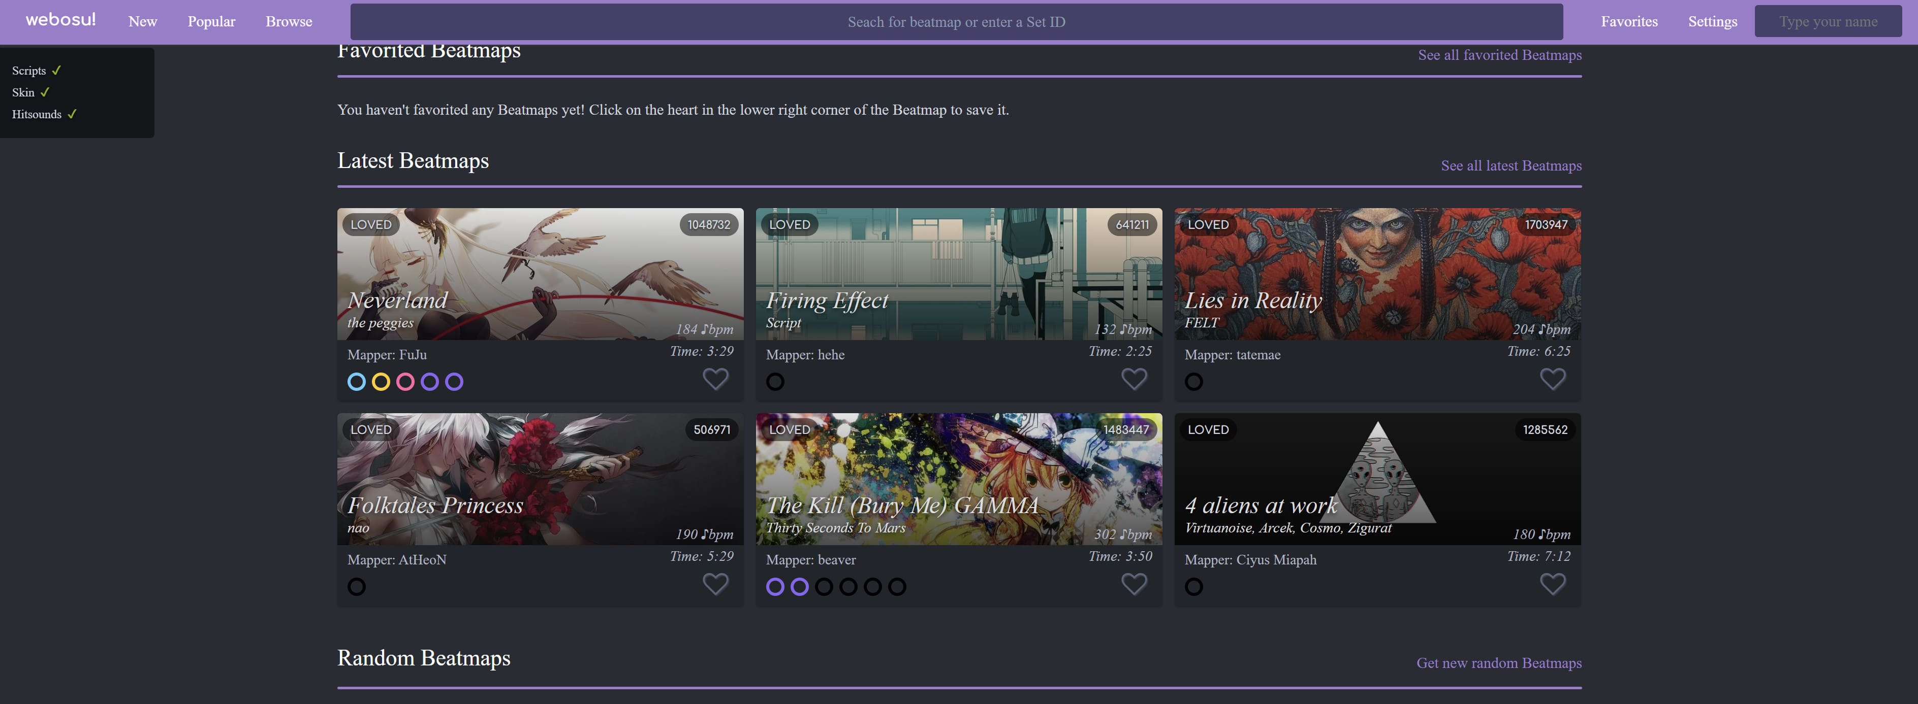This screenshot has height=704, width=1918.
Task: Click the set ID badge 641211
Action: pos(1131,225)
